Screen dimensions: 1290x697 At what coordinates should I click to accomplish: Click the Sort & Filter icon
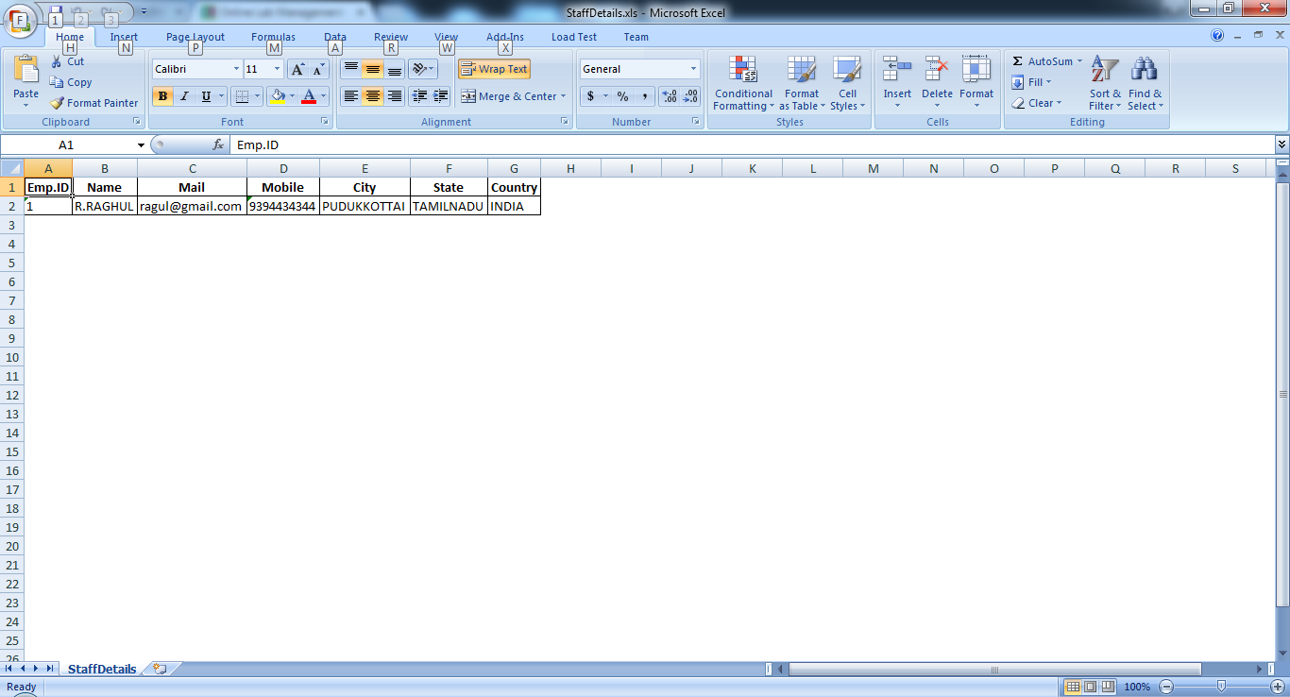point(1104,71)
